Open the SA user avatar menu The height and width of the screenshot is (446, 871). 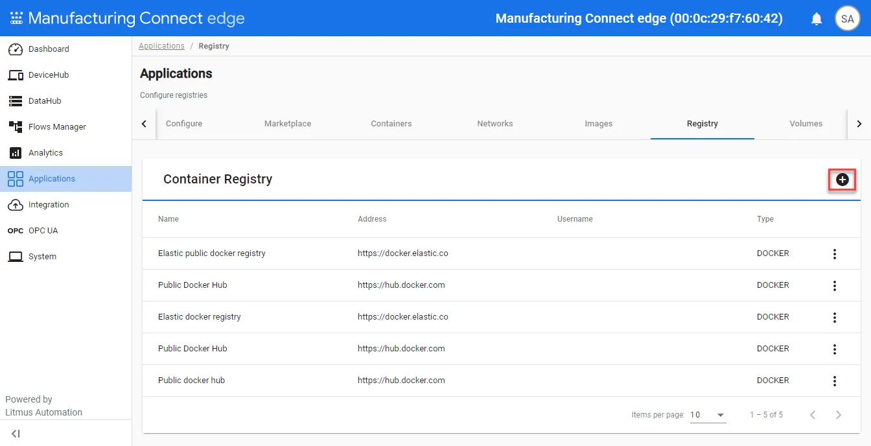point(847,19)
